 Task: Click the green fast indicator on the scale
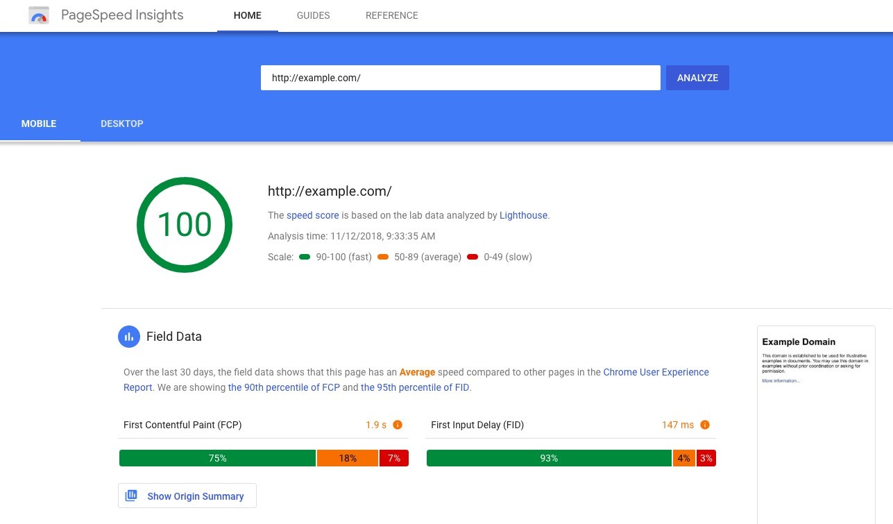(x=305, y=256)
